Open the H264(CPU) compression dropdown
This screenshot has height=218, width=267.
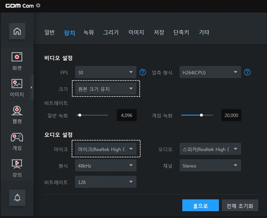pos(210,72)
